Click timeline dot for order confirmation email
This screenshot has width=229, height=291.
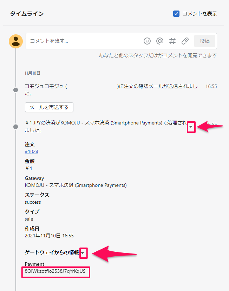click(15, 90)
